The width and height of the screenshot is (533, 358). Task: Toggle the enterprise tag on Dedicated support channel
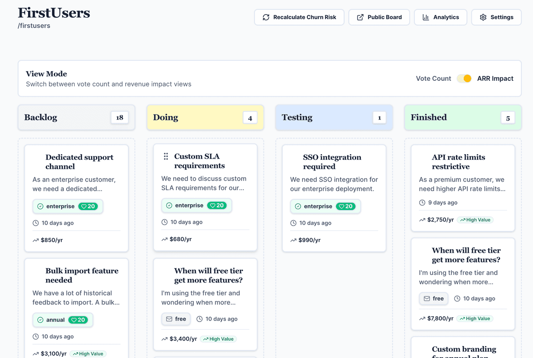click(x=68, y=206)
